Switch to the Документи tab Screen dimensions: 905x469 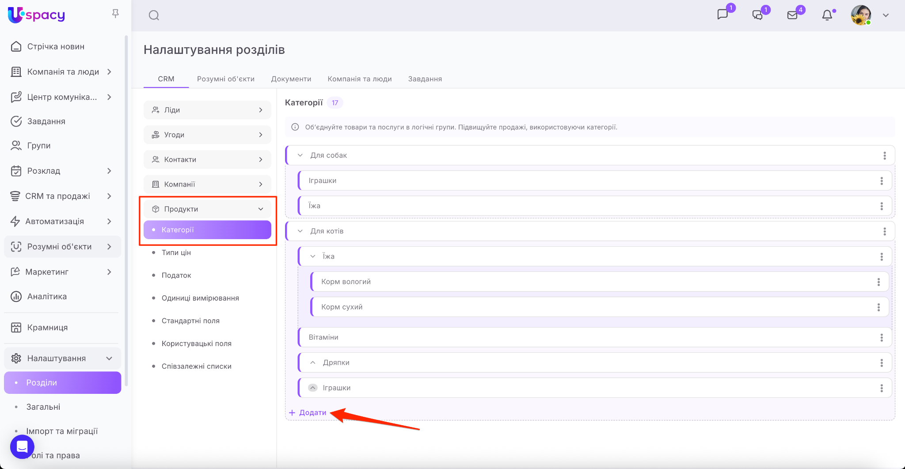(x=291, y=79)
